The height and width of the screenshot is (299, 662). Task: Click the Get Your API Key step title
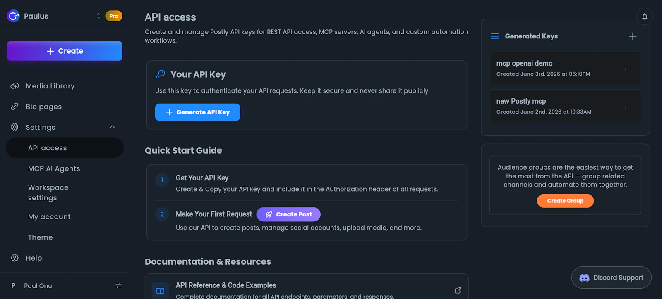tap(202, 178)
